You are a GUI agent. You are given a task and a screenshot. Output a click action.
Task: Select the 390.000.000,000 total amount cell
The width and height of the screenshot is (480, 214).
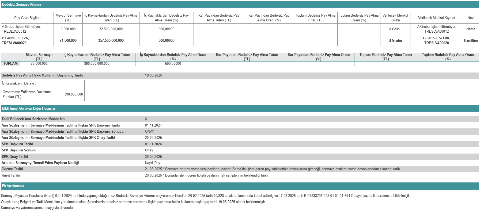click(97, 63)
